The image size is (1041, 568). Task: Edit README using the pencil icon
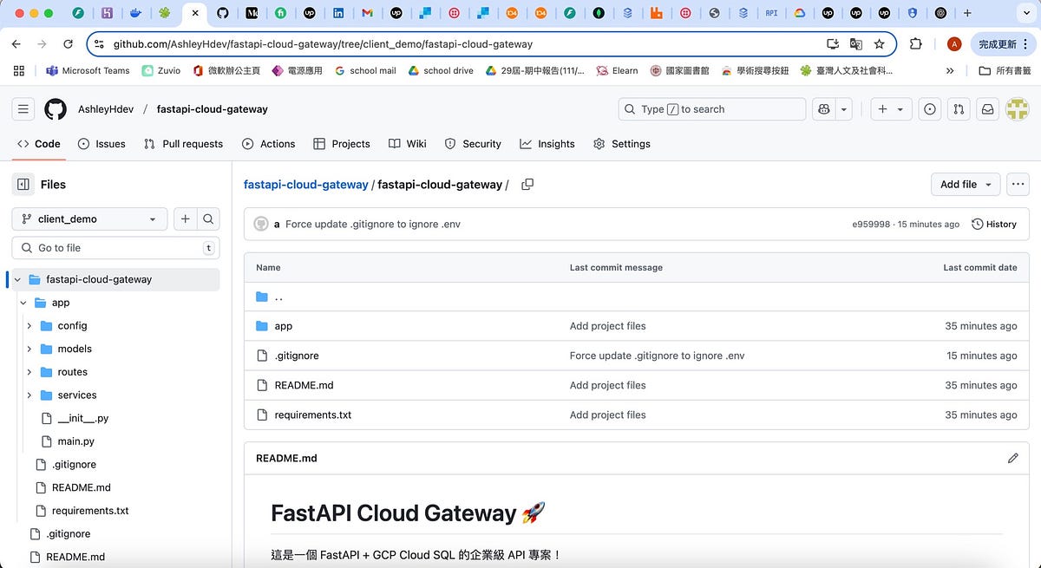point(1013,458)
